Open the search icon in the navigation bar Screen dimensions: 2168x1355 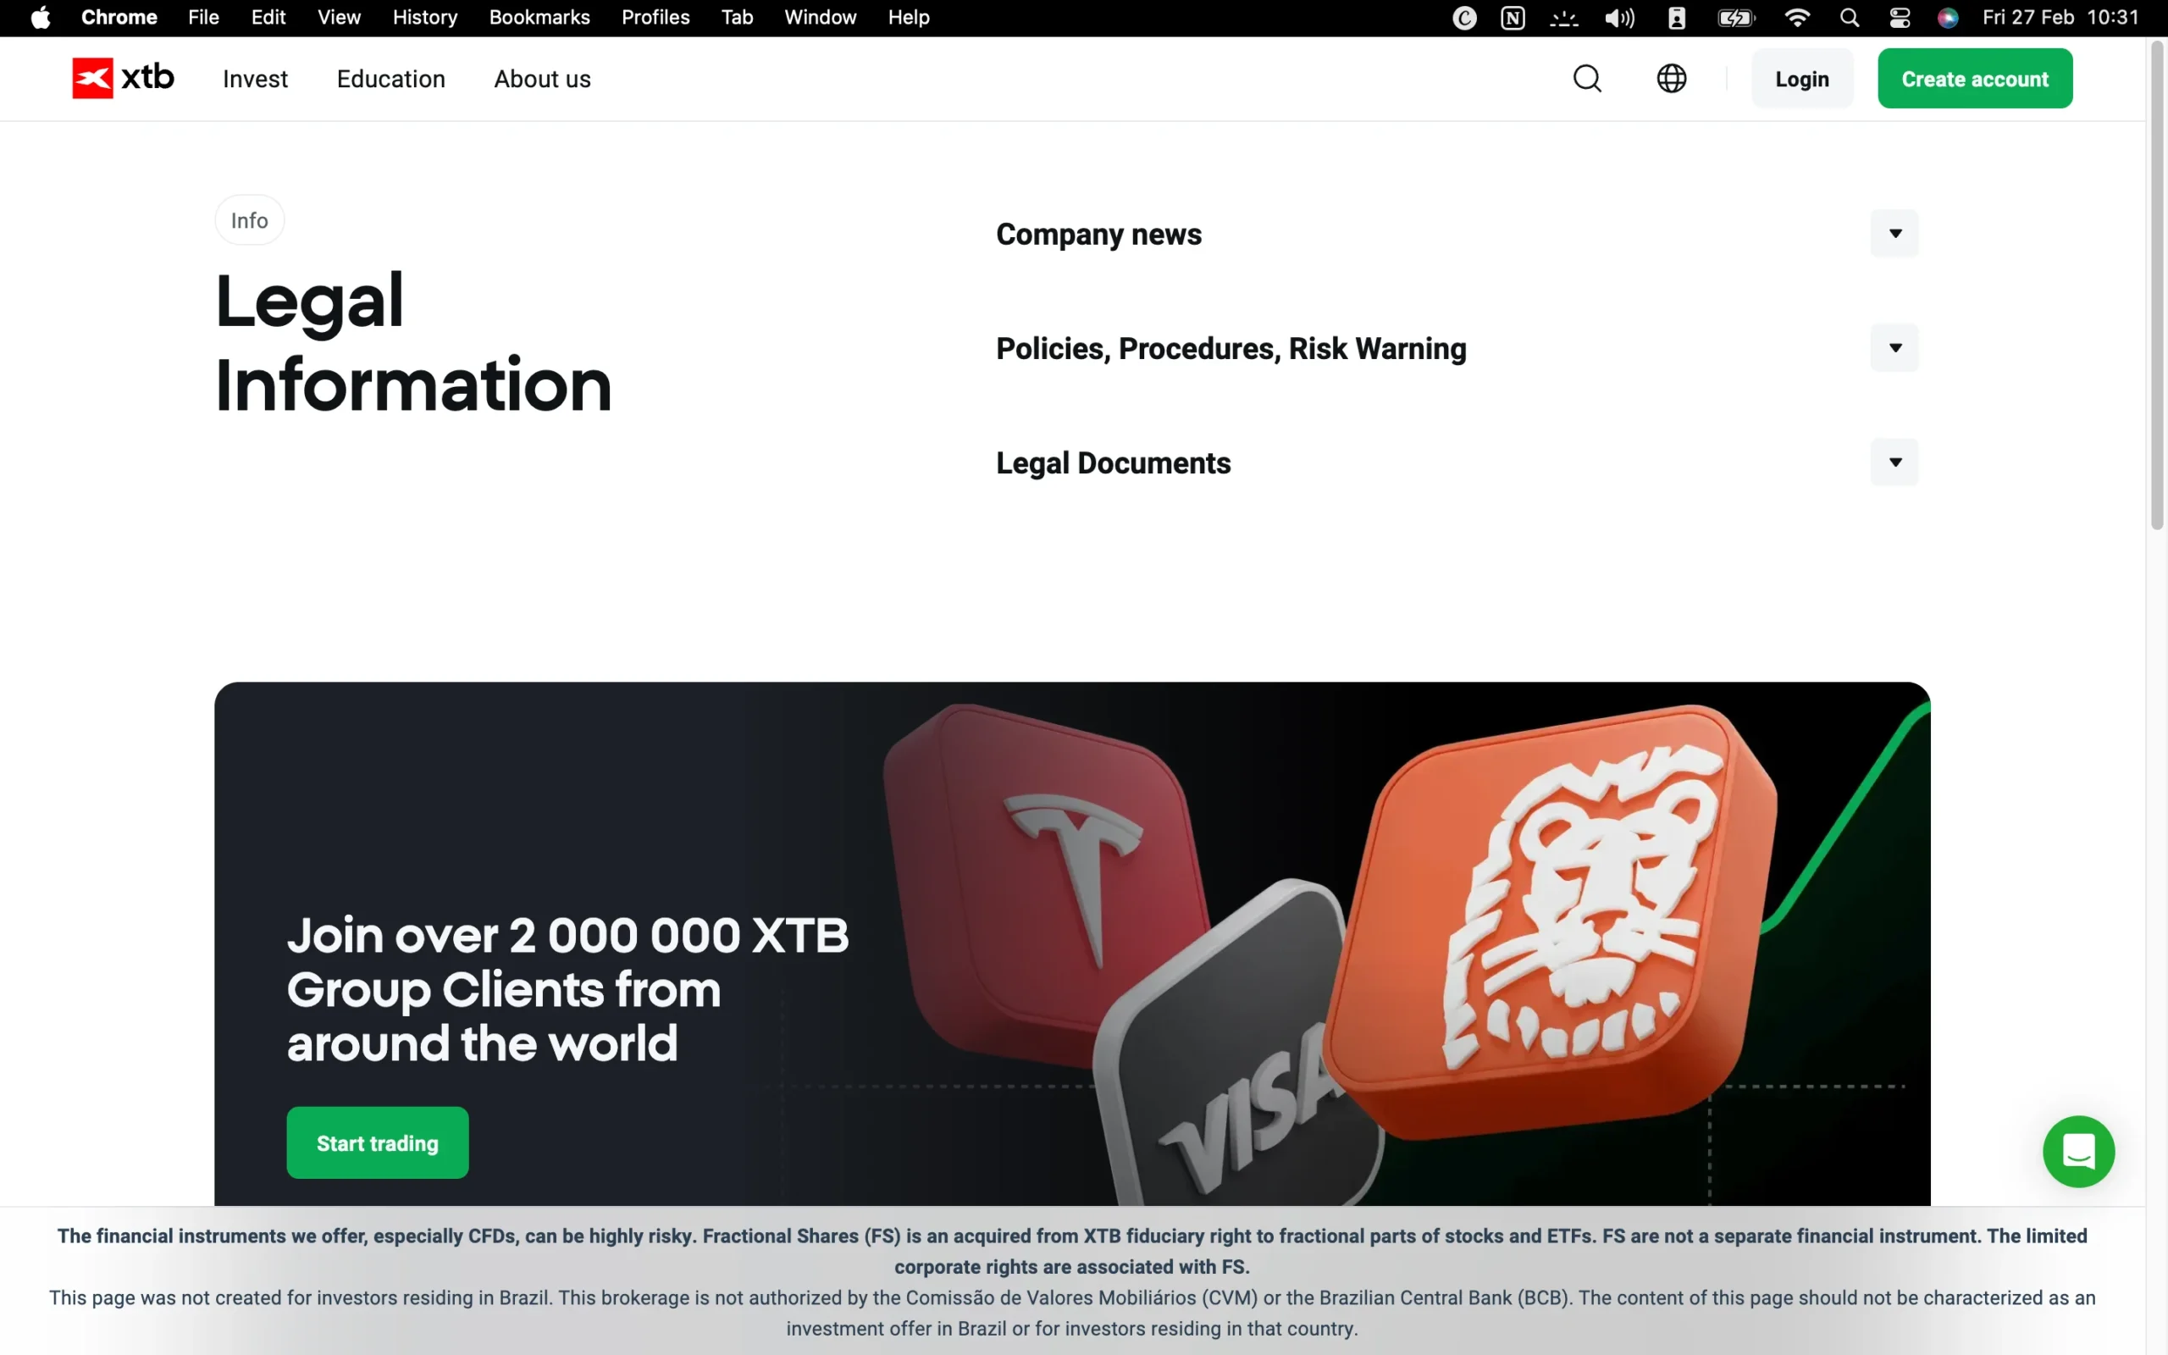pyautogui.click(x=1586, y=78)
